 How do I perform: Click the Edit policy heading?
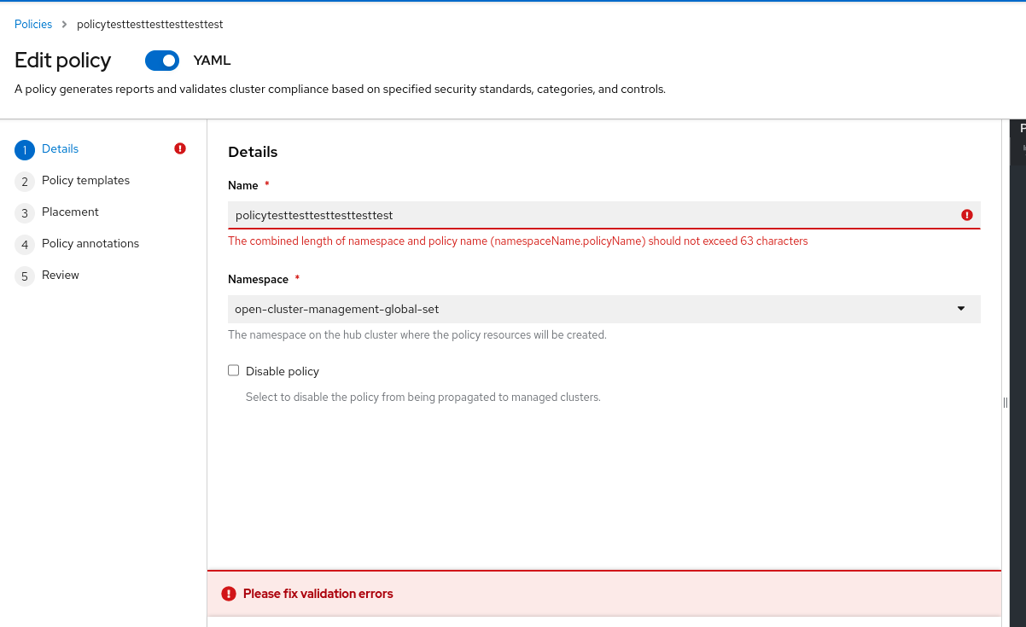click(63, 61)
